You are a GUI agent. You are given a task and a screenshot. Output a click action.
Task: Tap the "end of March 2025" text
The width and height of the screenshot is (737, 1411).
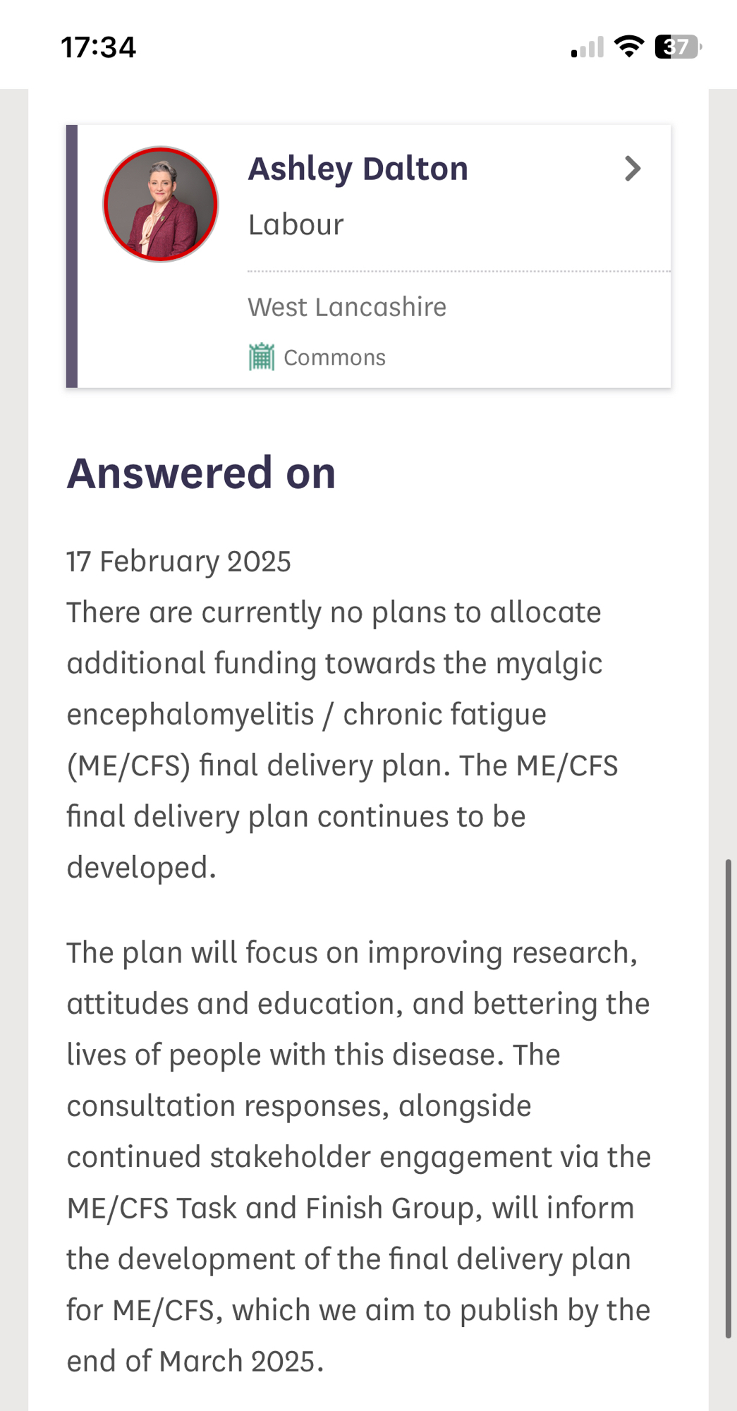pos(195,1362)
